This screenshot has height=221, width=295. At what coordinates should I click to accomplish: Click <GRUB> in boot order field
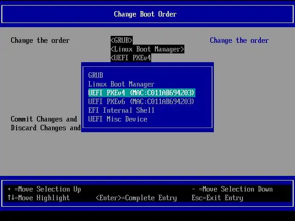pos(122,40)
